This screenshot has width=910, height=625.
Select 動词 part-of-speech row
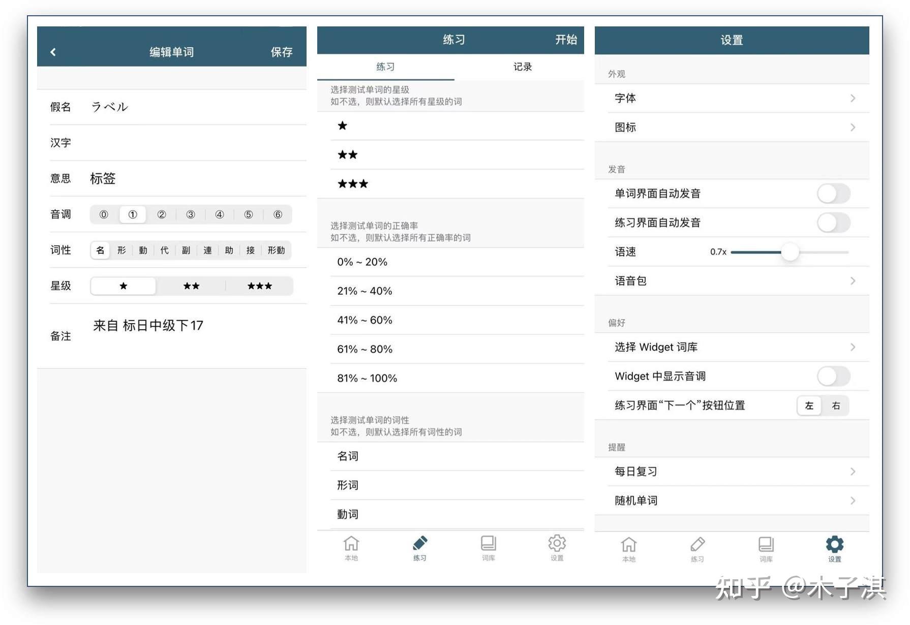[x=450, y=514]
